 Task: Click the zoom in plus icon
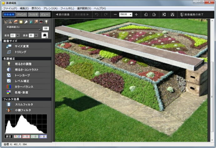tap(136, 15)
